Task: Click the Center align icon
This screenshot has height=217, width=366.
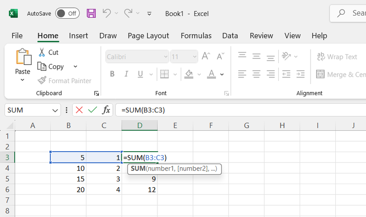Action: tap(257, 74)
